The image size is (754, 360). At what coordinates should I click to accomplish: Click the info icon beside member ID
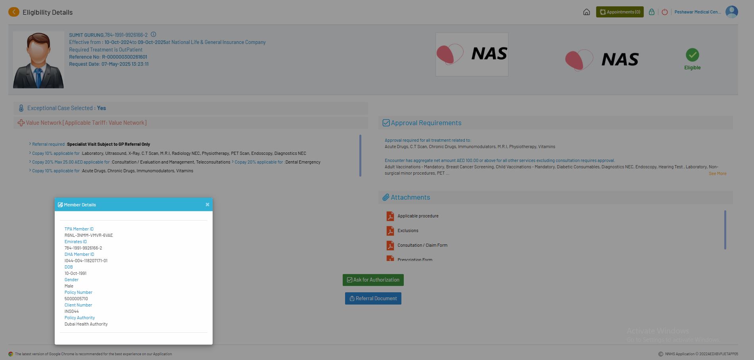coord(153,34)
